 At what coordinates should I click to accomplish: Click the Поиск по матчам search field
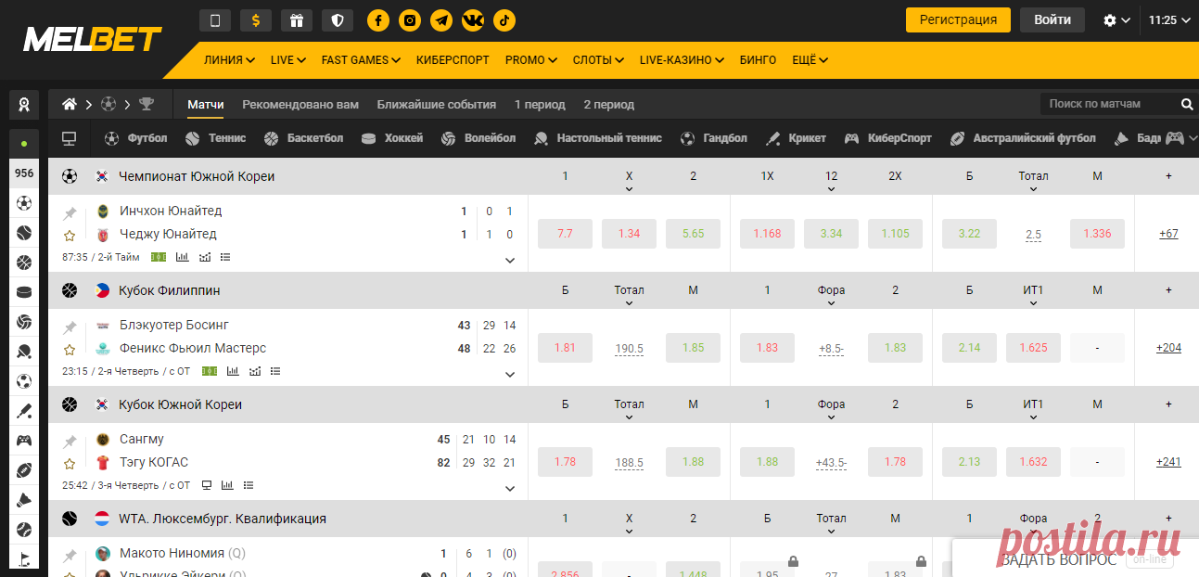(x=1108, y=104)
